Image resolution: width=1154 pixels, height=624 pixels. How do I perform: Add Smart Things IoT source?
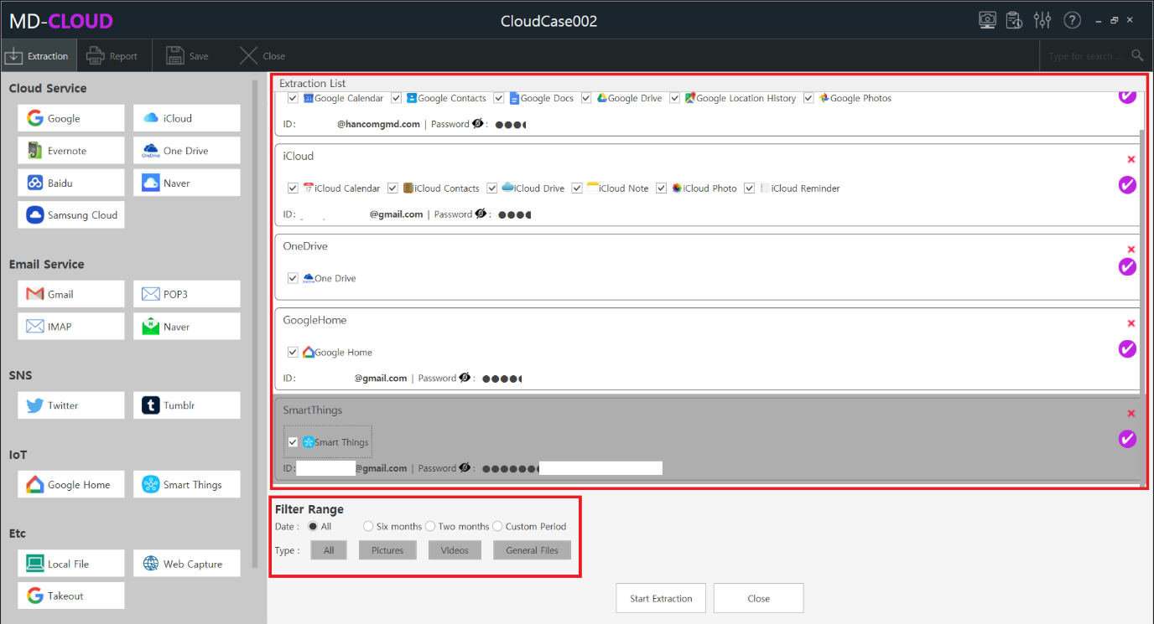[x=186, y=484]
